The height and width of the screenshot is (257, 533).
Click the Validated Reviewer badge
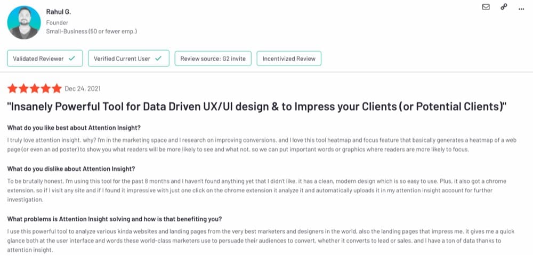pos(45,59)
